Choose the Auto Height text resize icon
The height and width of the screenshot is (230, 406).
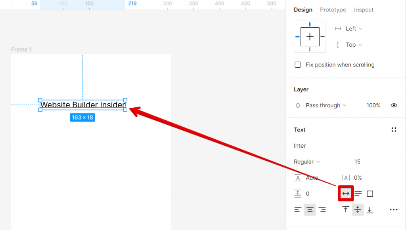pyautogui.click(x=358, y=193)
